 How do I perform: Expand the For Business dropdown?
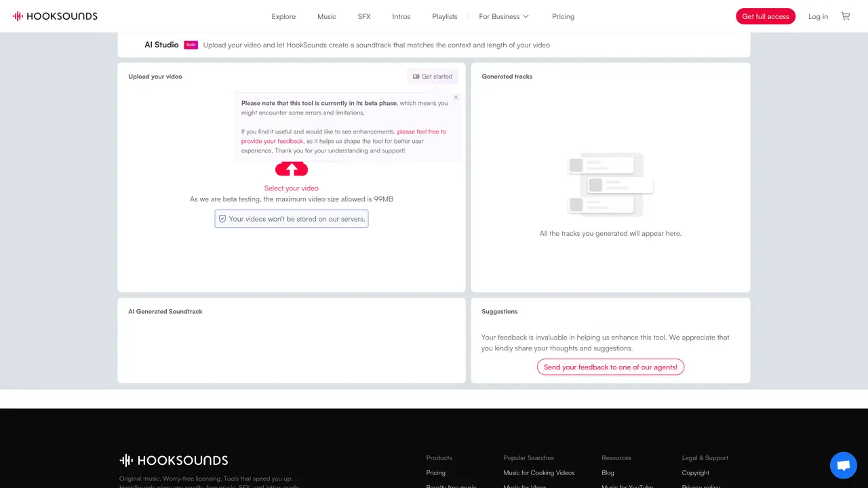[x=504, y=16]
